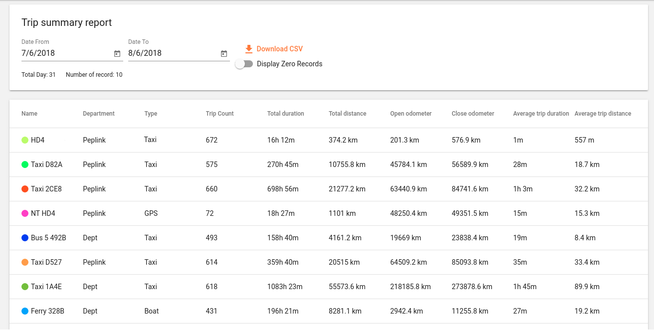Click the pink dot beside NT HD4
The width and height of the screenshot is (654, 332).
25,213
